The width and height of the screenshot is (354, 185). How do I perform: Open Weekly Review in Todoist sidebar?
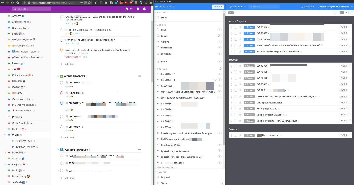(23, 111)
